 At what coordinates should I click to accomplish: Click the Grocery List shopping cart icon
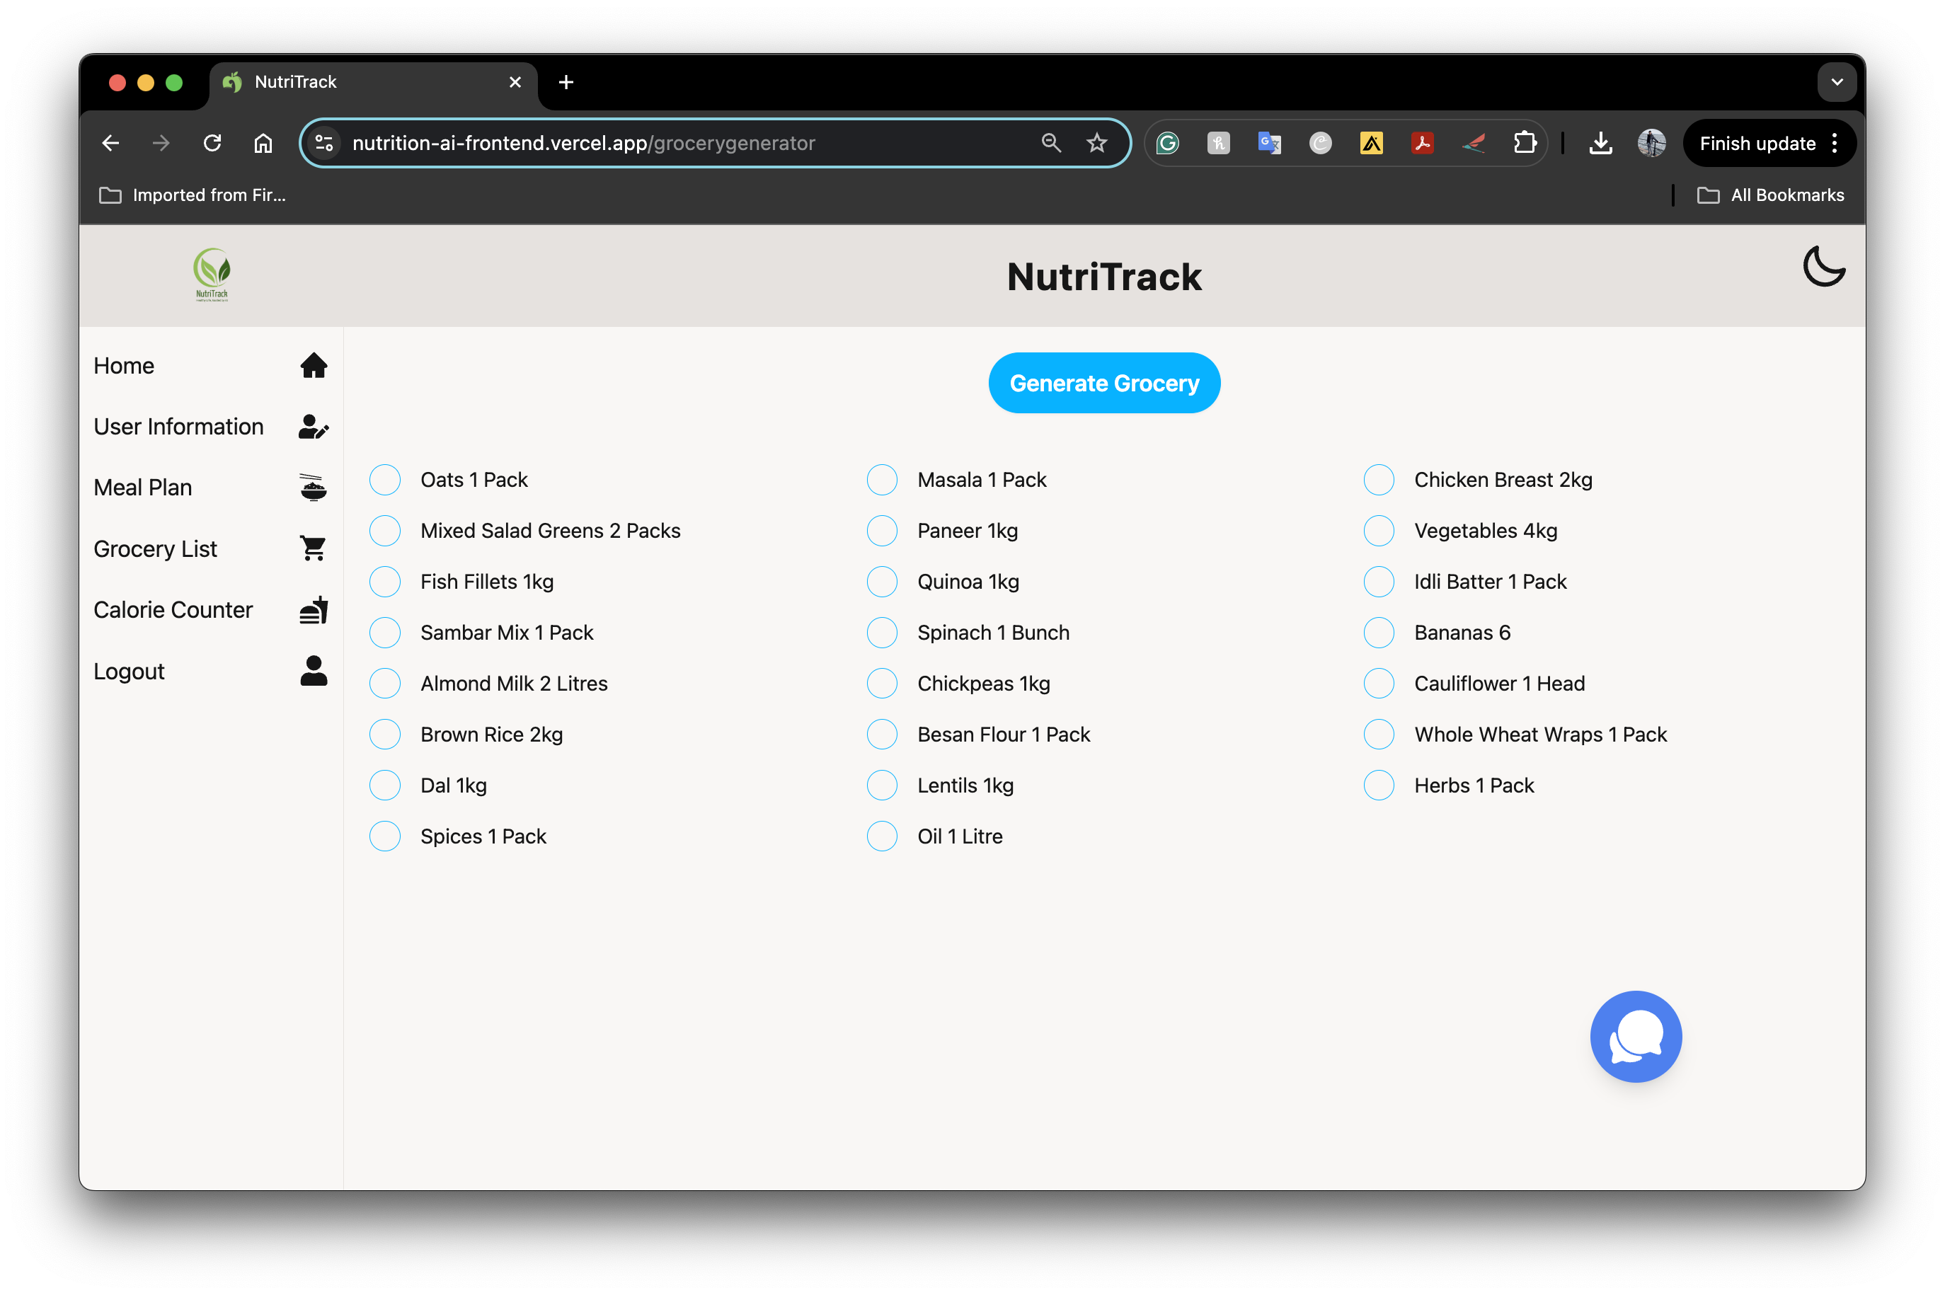313,548
